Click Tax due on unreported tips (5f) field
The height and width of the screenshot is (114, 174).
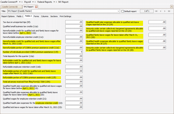click(74, 22)
